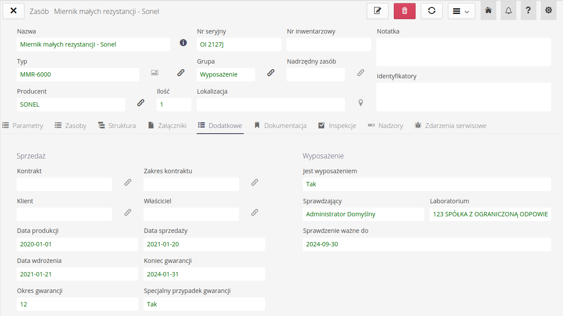Close the resource view with X button

pyautogui.click(x=14, y=11)
